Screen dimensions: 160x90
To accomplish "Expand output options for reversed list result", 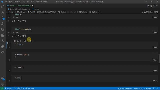I will [8, 36].
